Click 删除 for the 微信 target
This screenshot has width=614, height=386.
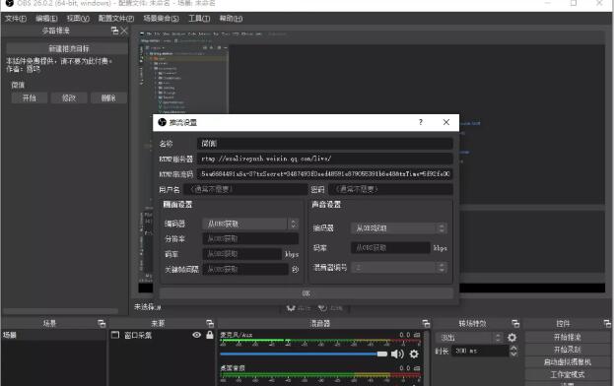tap(108, 97)
